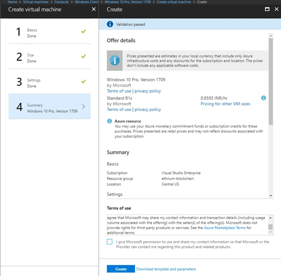Screen dimensions: 281x276
Task: Click the Validation passed info icon
Action: (x=110, y=24)
